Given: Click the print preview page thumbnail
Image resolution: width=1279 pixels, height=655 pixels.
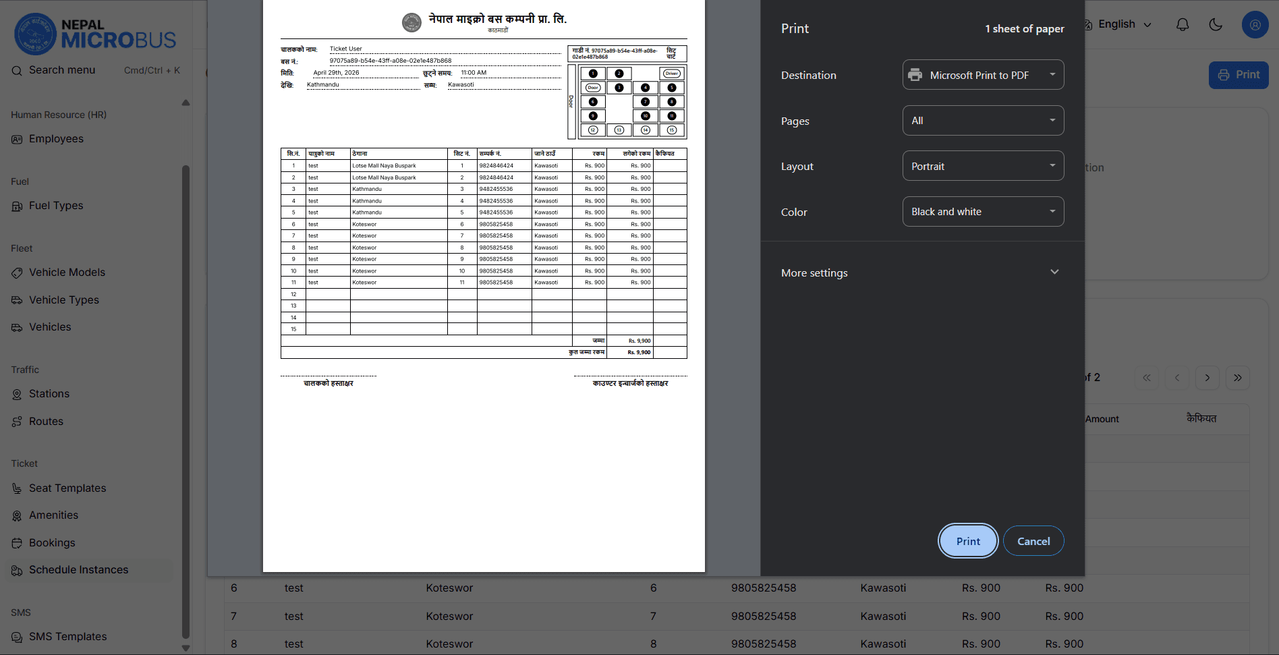Looking at the screenshot, I should (484, 286).
